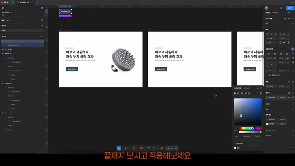Click the blue document color swatch
Viewport: 295px width, 166px height.
pos(238,148)
